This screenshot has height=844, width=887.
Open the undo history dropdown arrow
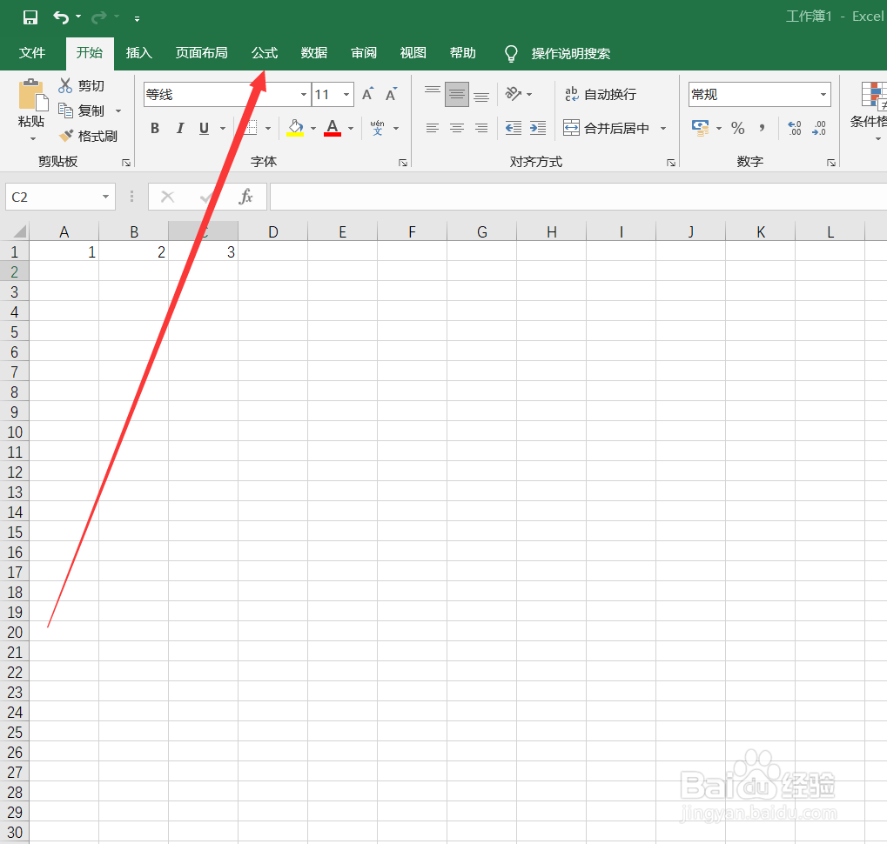click(x=78, y=17)
